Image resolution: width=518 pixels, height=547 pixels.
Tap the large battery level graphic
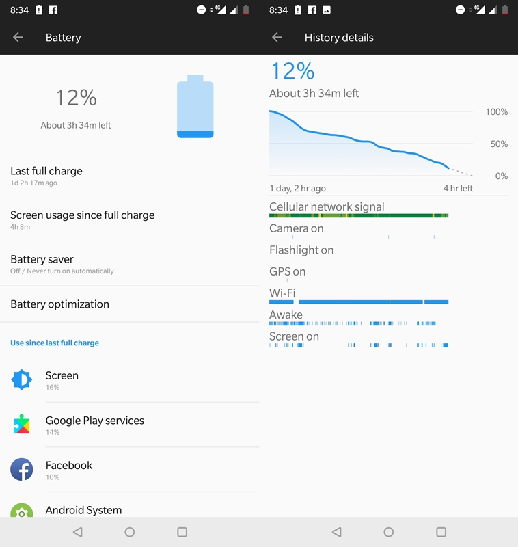pyautogui.click(x=195, y=107)
